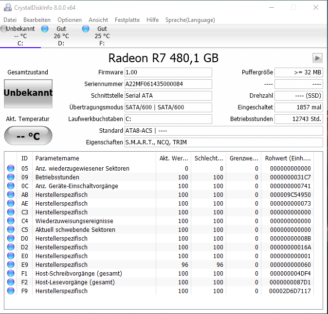Open the Hilfe menu
The width and height of the screenshot is (328, 314).
pyautogui.click(x=152, y=20)
